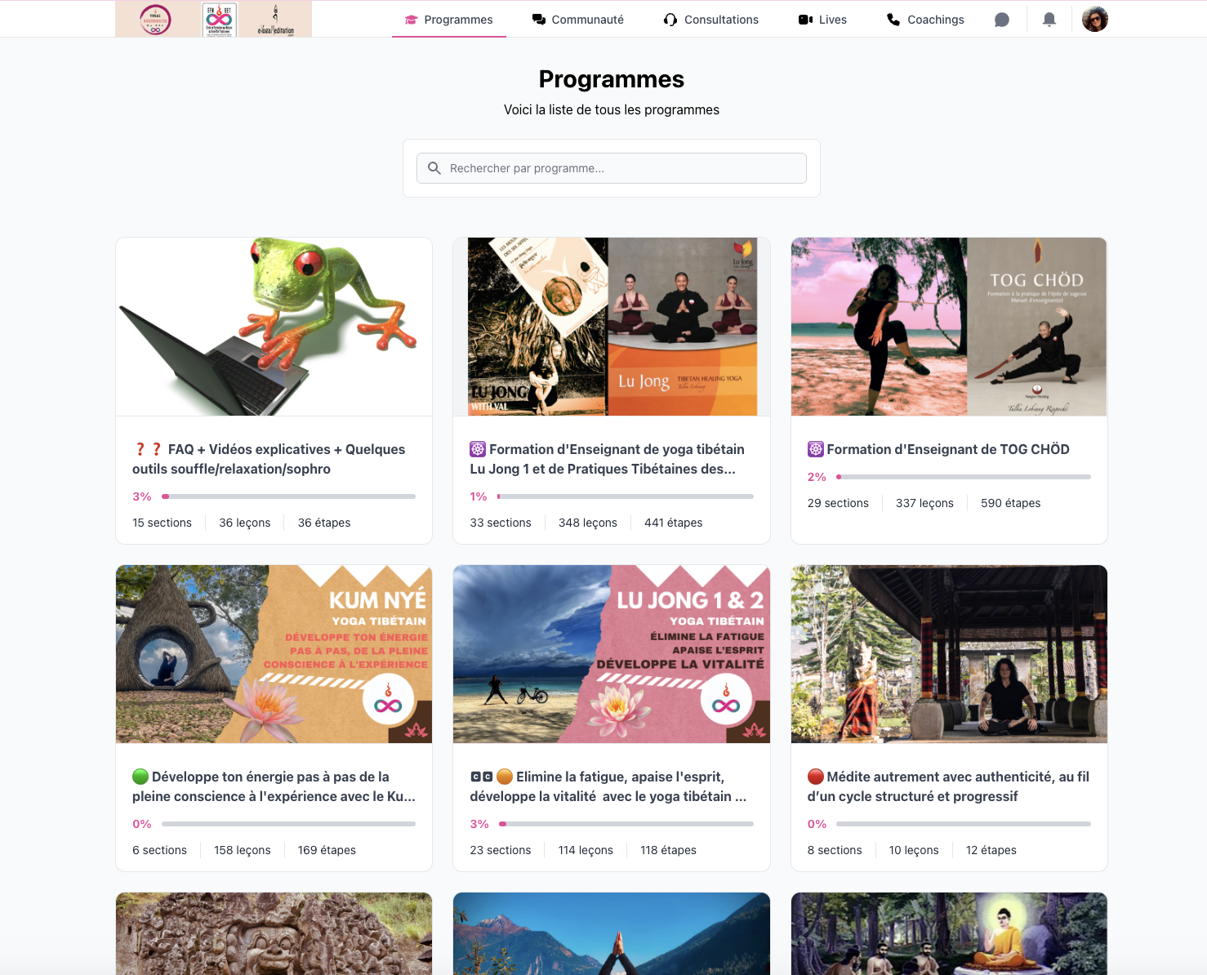Open the Coachings tab

[x=925, y=20]
